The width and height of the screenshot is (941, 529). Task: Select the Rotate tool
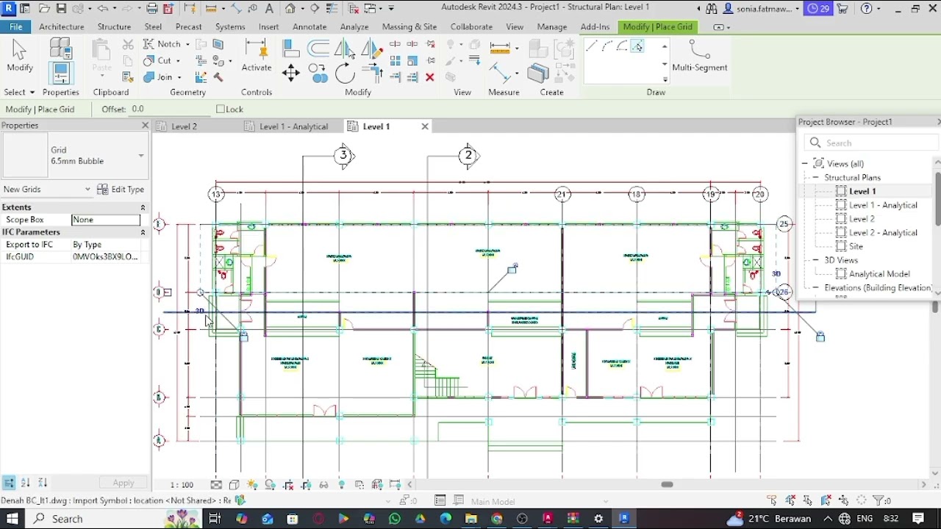[x=344, y=73]
